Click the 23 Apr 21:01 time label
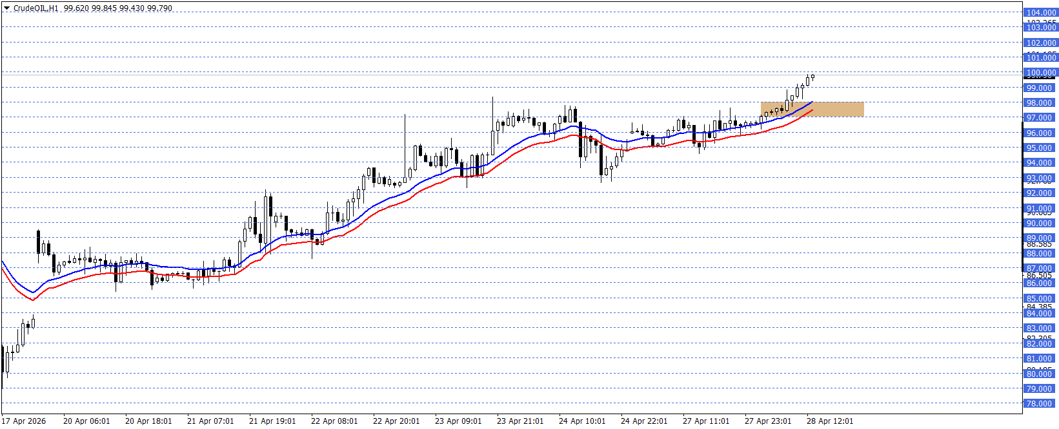 519,421
